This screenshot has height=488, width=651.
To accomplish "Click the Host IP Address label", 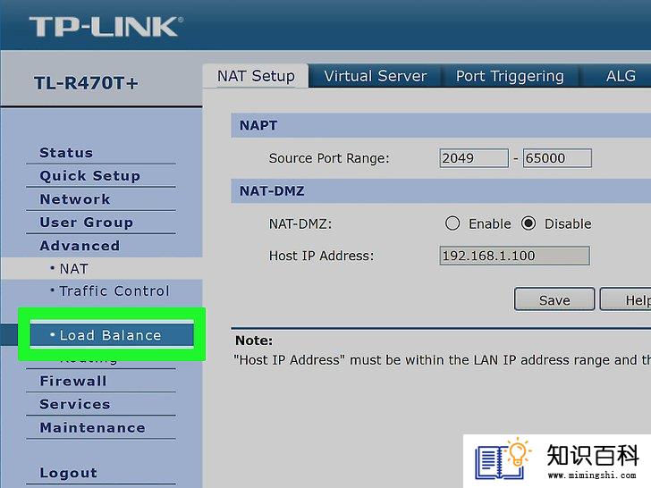I will 321,256.
